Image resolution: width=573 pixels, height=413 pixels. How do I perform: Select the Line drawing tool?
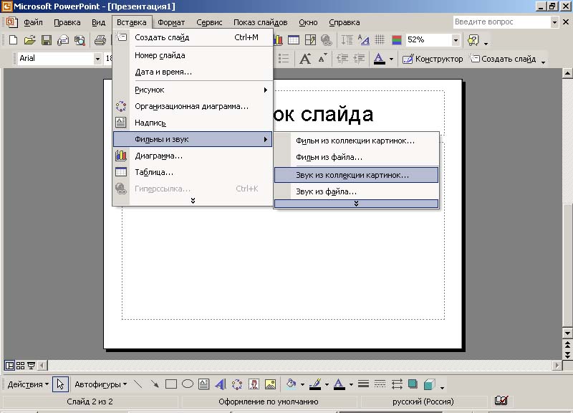(138, 384)
